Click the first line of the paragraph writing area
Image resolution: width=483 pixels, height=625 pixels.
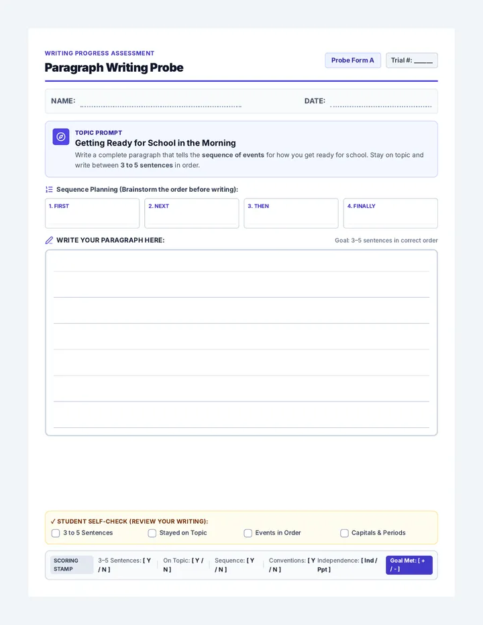pyautogui.click(x=241, y=263)
